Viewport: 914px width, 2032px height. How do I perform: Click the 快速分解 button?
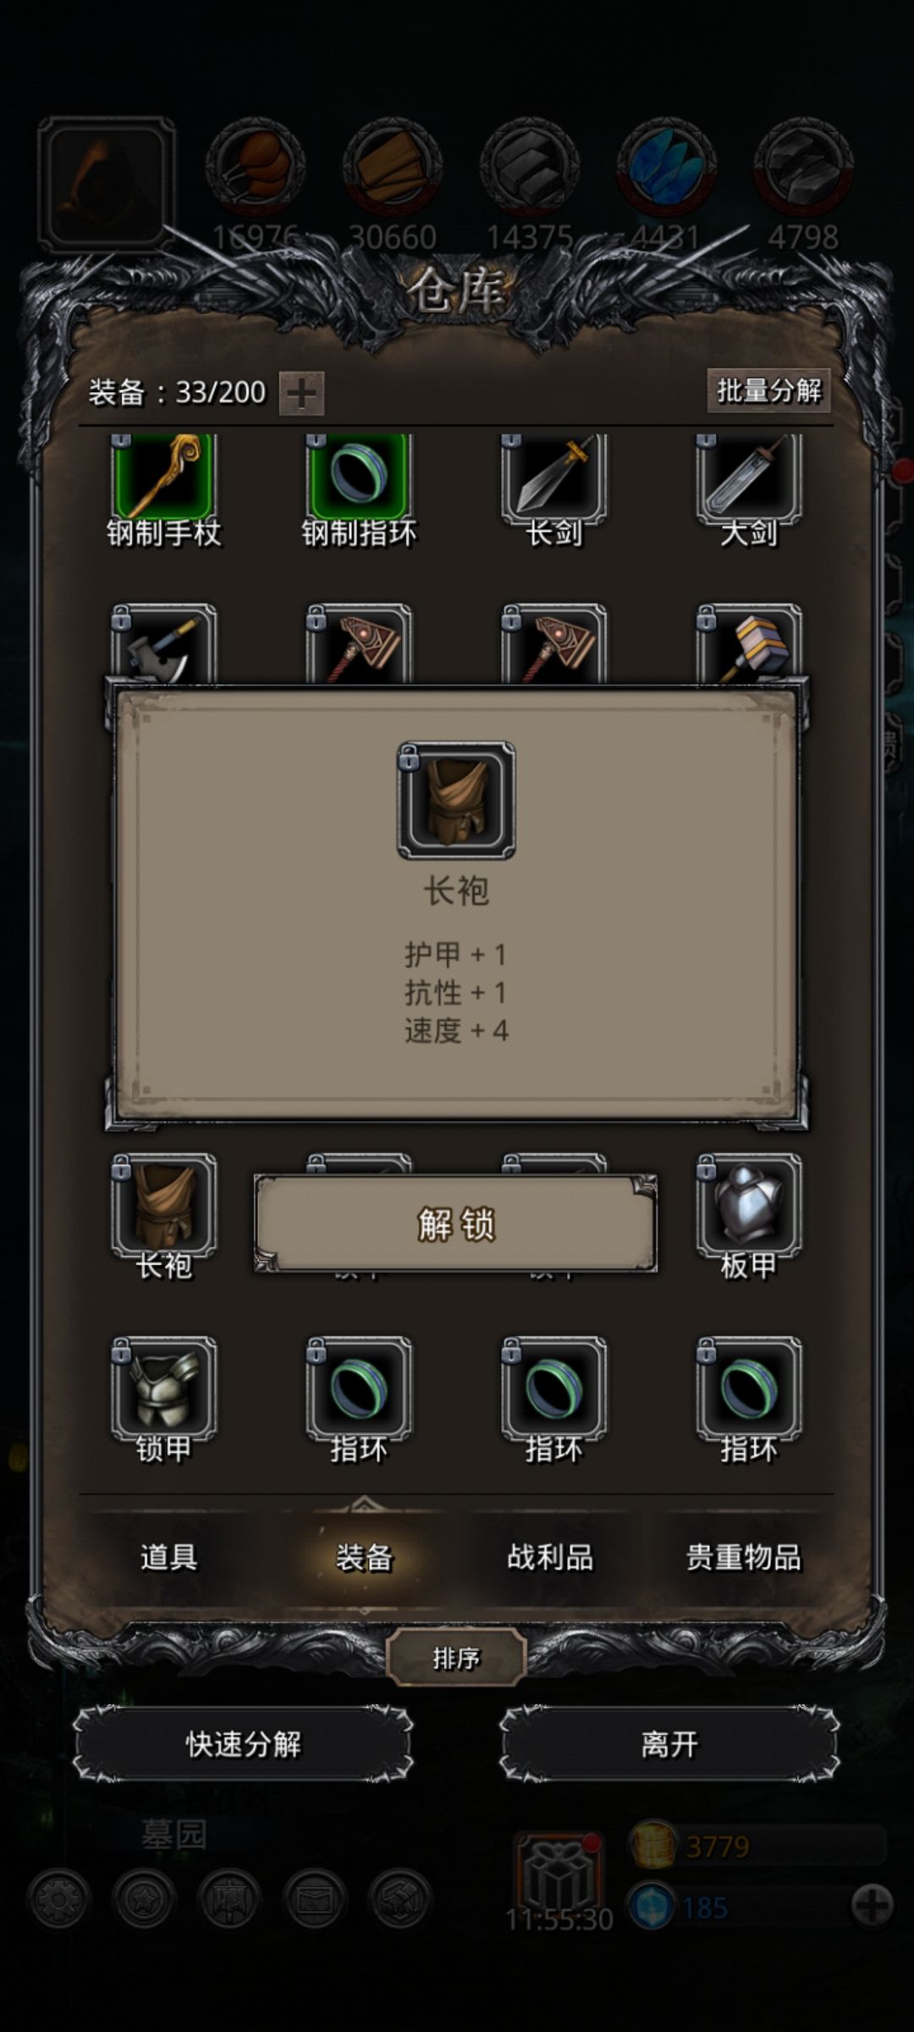[243, 1744]
